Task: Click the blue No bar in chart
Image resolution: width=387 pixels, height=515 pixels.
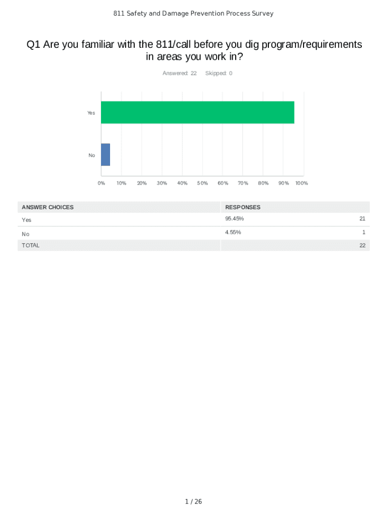Action: (x=106, y=154)
